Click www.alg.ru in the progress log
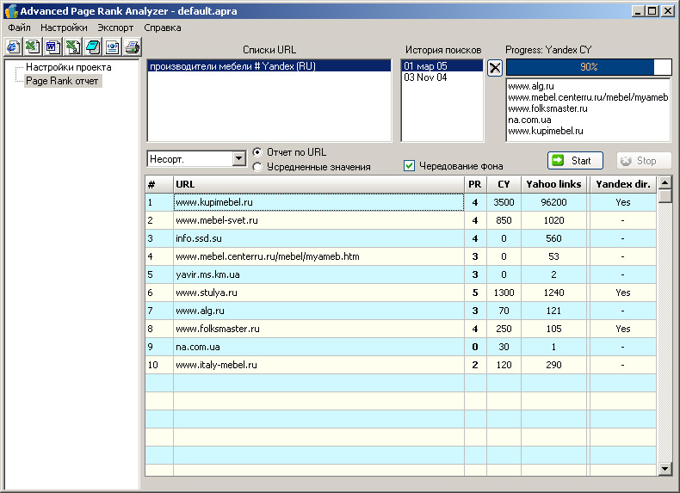 coord(531,86)
